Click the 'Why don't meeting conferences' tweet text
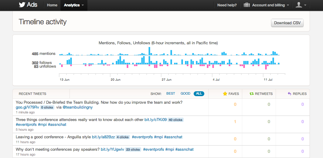 [x=58, y=150]
